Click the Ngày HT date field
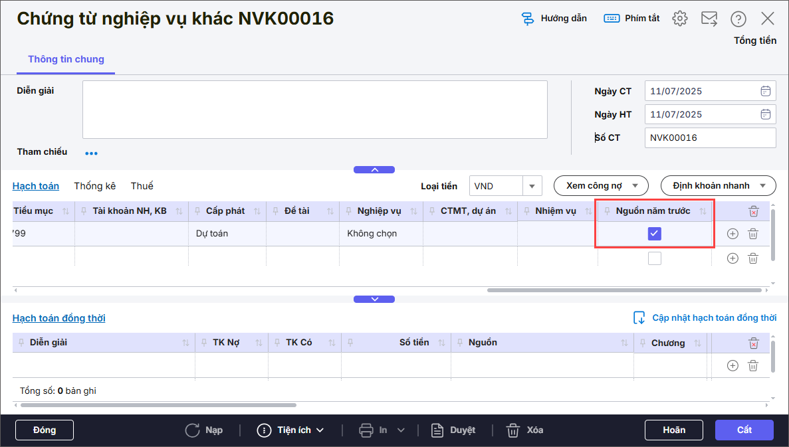Image resolution: width=789 pixels, height=447 pixels. [x=710, y=114]
